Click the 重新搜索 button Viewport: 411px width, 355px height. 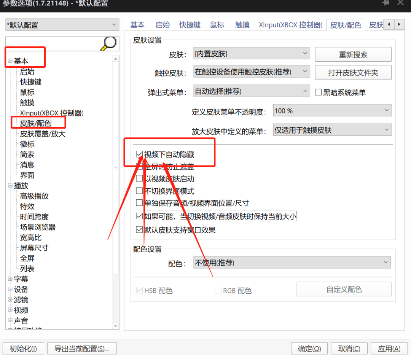coord(353,54)
